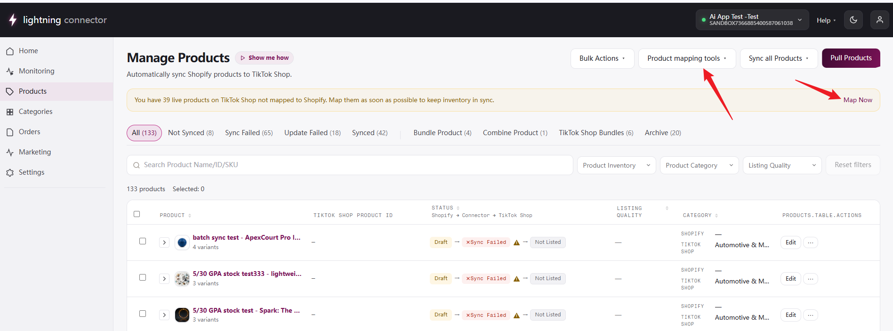Image resolution: width=893 pixels, height=331 pixels.
Task: Focus the Search Product Name/ID/SKU field
Action: click(x=350, y=165)
